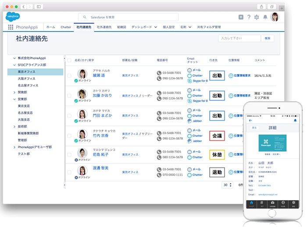Tap the hash tag tab in phone app
The image size is (307, 227).
tap(262, 204)
